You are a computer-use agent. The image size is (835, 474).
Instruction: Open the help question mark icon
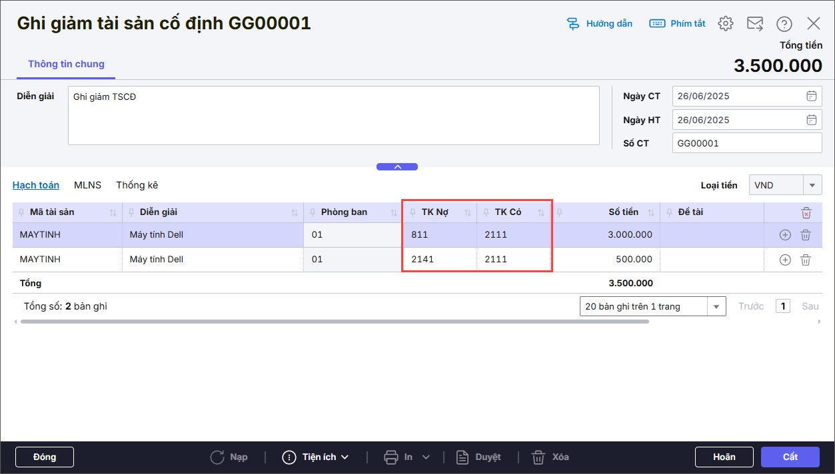coord(784,24)
